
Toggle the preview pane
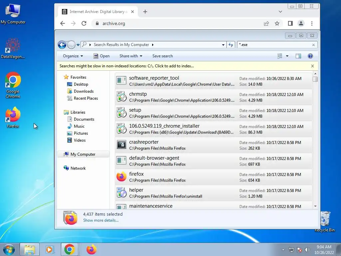coord(298,56)
